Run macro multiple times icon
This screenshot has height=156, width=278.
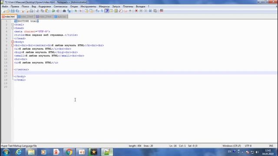pyautogui.click(x=150, y=11)
